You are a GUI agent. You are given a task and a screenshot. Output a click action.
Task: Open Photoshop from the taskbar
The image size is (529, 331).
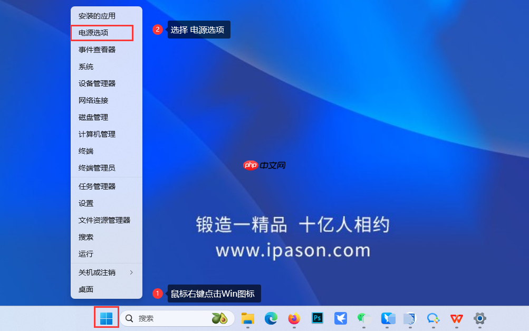coord(317,319)
